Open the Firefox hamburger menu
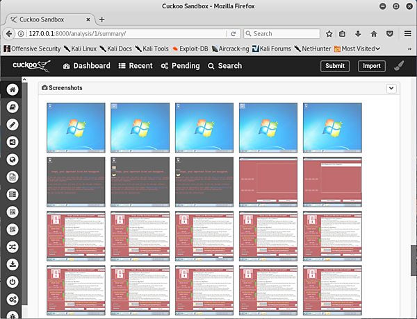 pyautogui.click(x=405, y=33)
